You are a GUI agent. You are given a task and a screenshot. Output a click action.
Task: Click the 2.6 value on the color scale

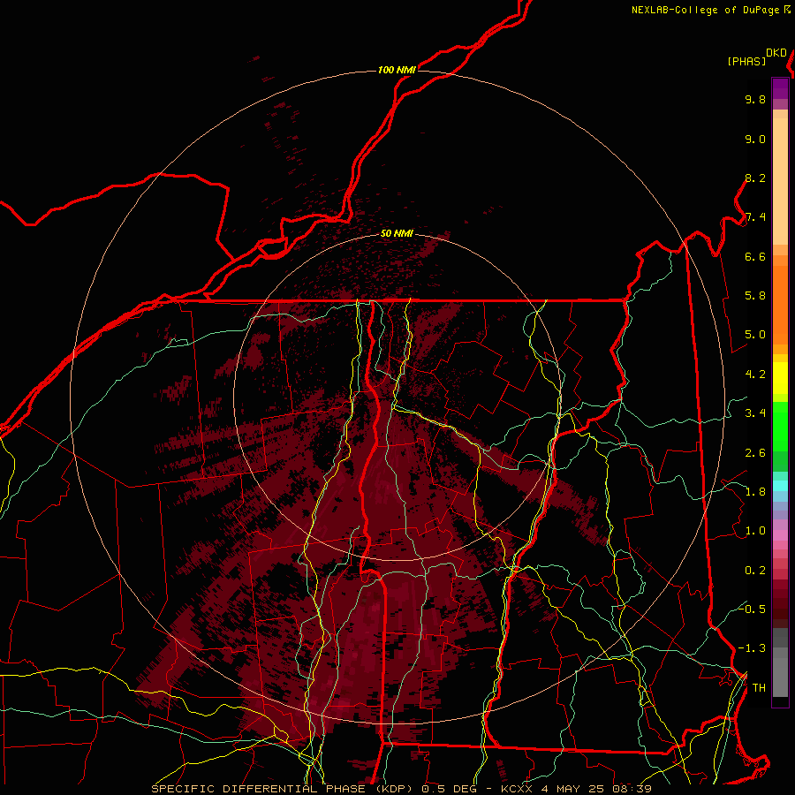(x=755, y=453)
